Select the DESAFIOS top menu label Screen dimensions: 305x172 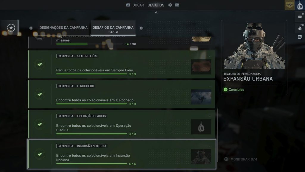156,5
